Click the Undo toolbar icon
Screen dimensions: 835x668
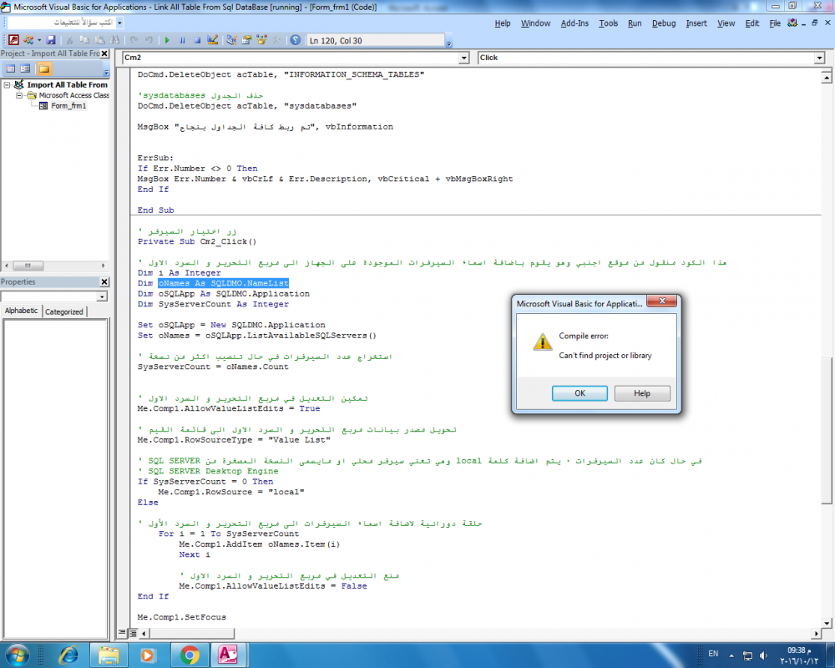[x=134, y=40]
